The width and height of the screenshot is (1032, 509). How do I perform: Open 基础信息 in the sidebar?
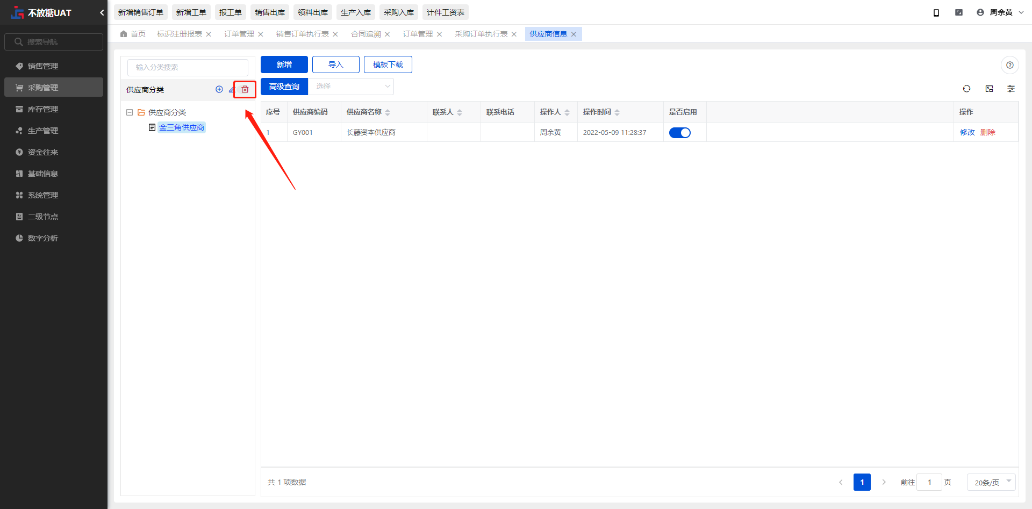tap(53, 173)
